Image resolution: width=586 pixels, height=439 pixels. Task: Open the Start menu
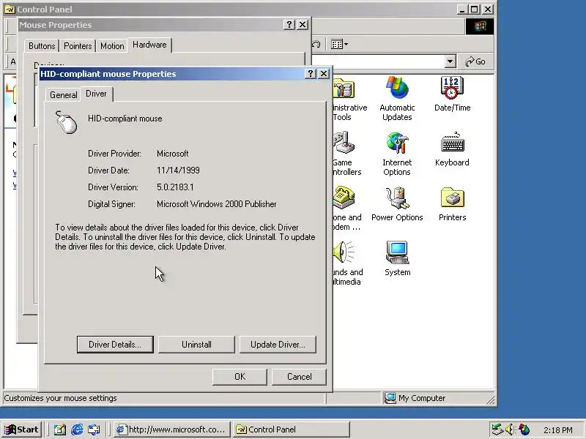(x=22, y=429)
